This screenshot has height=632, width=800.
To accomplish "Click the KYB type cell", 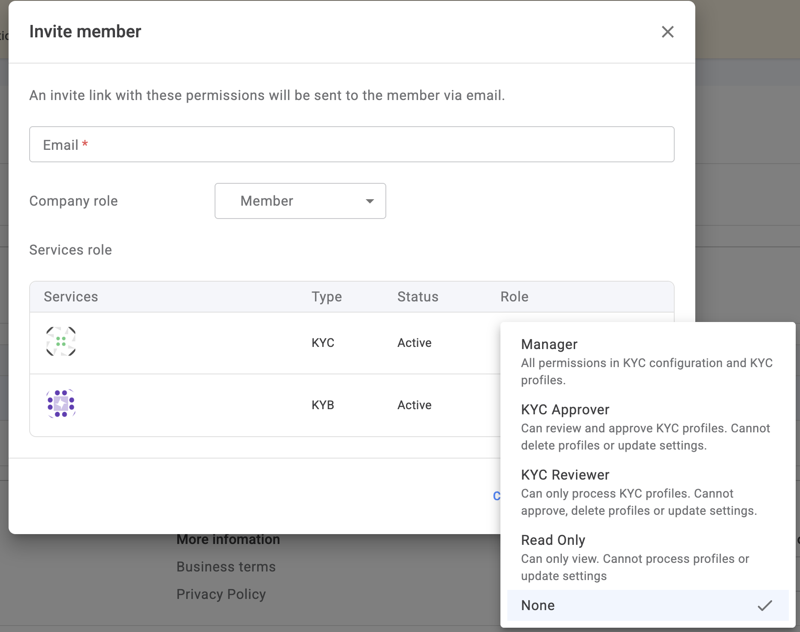I will [x=323, y=405].
